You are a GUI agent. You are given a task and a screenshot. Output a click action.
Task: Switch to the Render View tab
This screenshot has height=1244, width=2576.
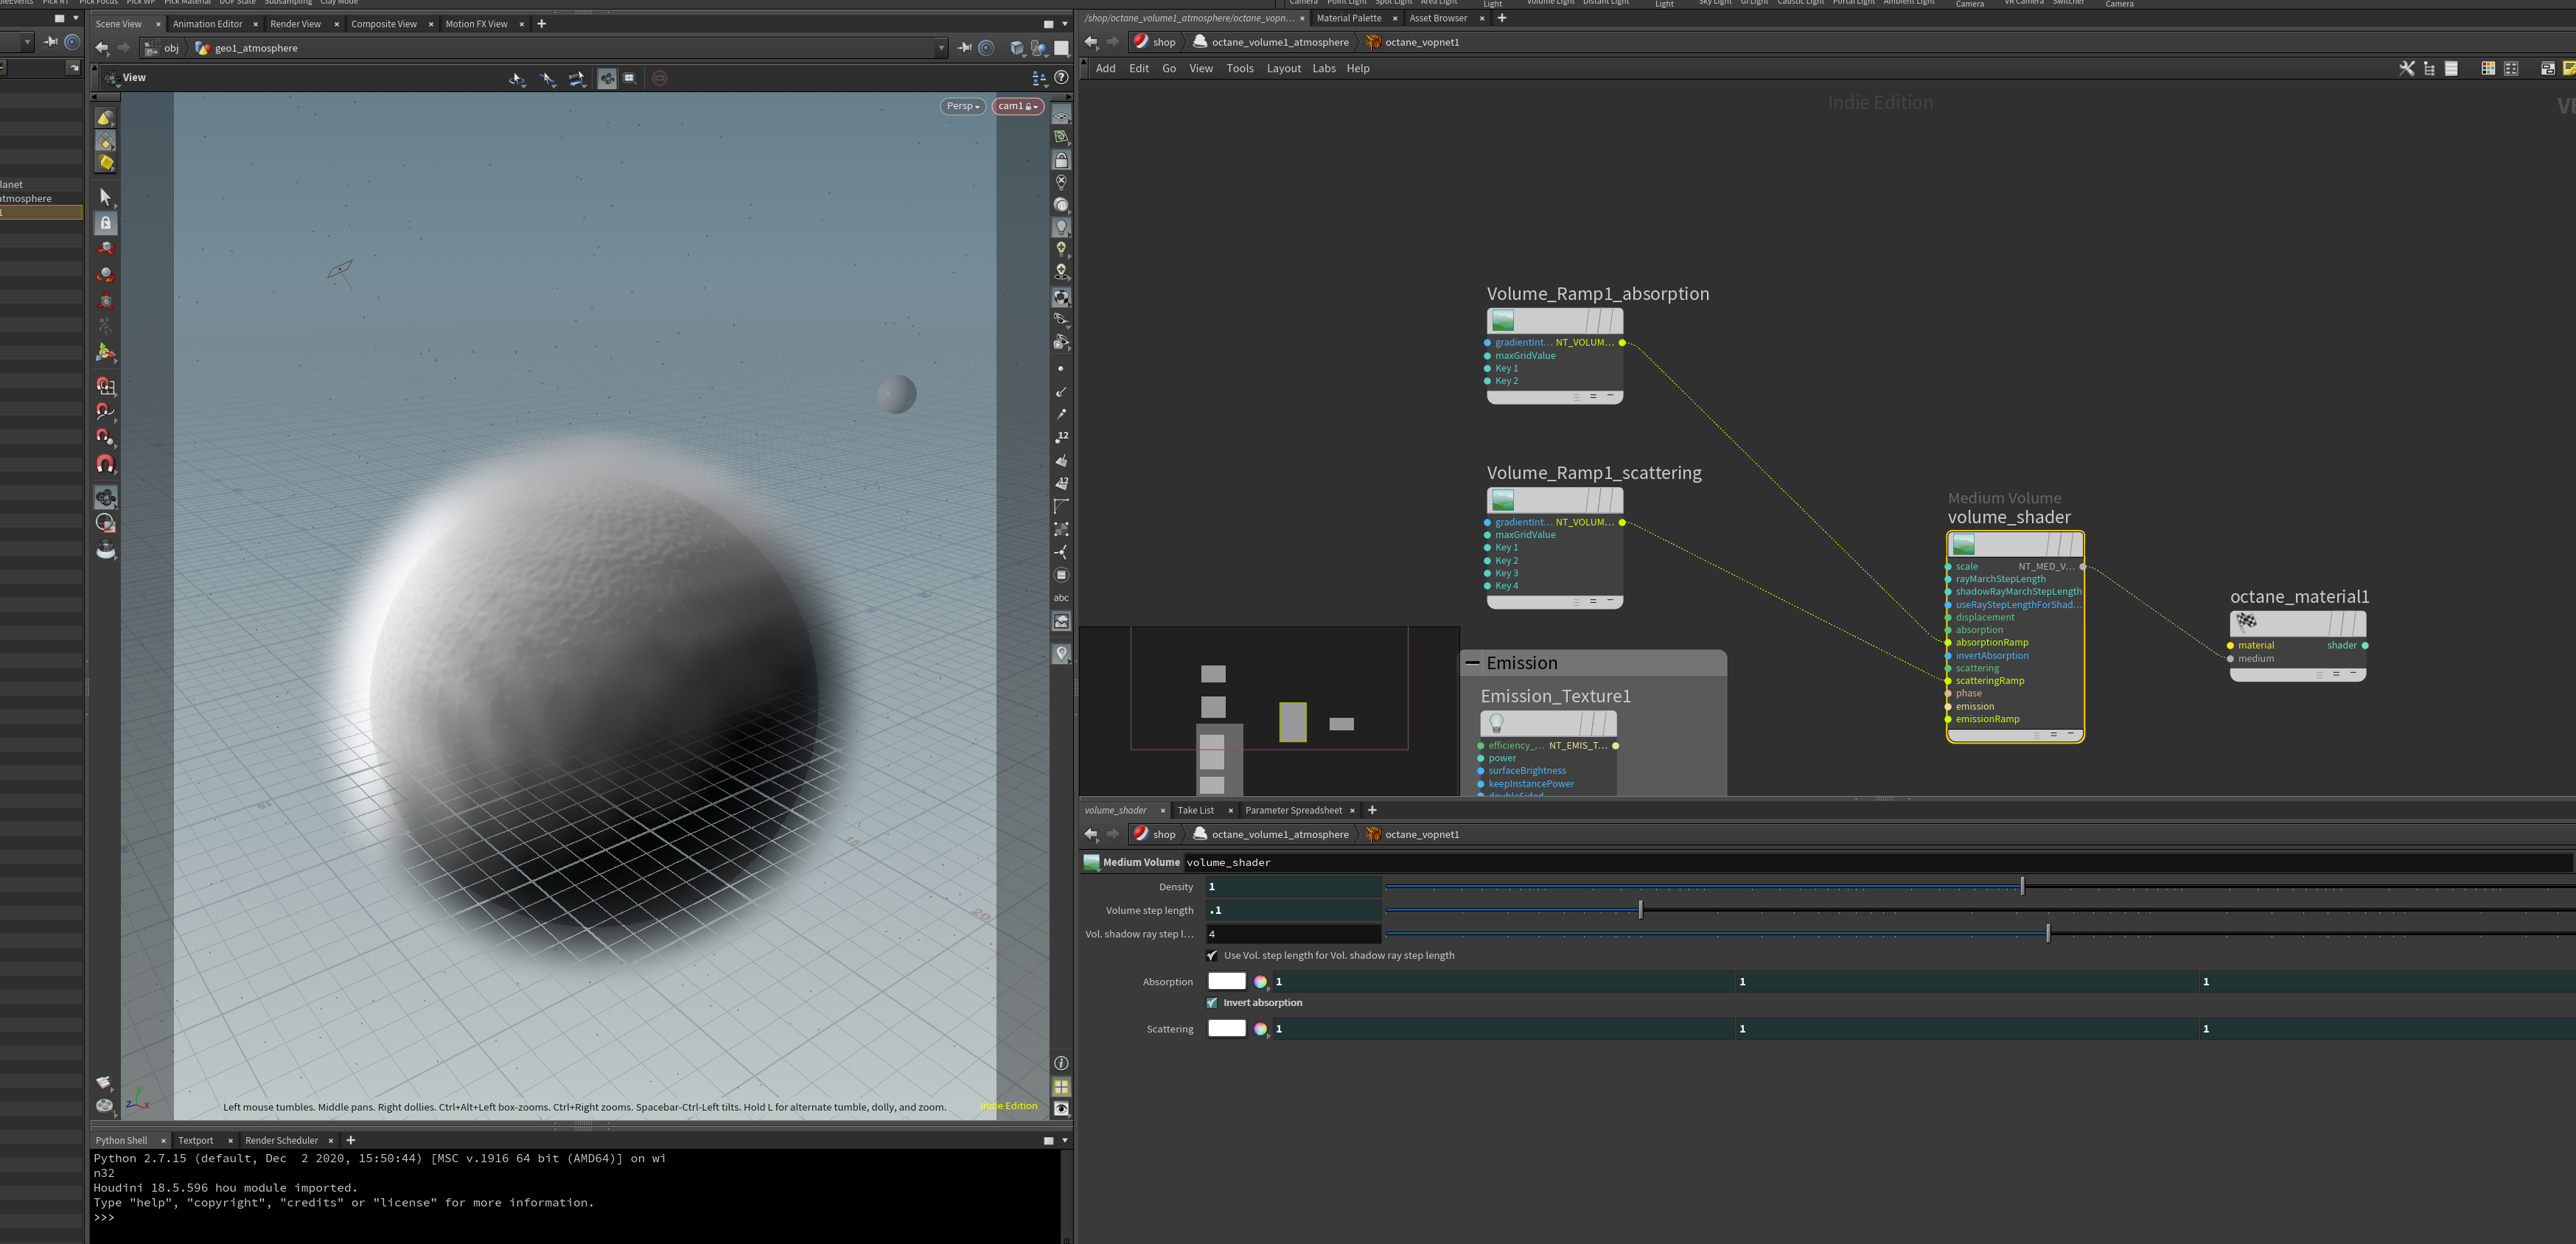point(295,24)
